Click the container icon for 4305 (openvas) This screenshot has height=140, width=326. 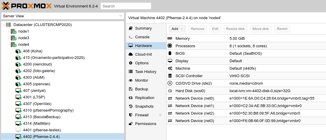[x=19, y=84]
